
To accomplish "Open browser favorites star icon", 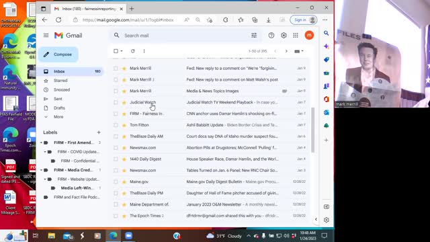I will click(x=241, y=19).
